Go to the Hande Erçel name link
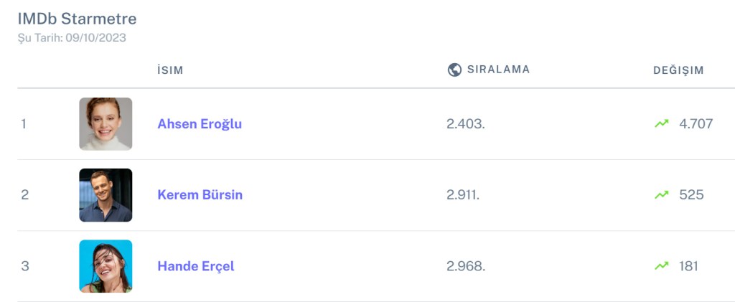Screen dimensions: 735x302 coord(196,266)
